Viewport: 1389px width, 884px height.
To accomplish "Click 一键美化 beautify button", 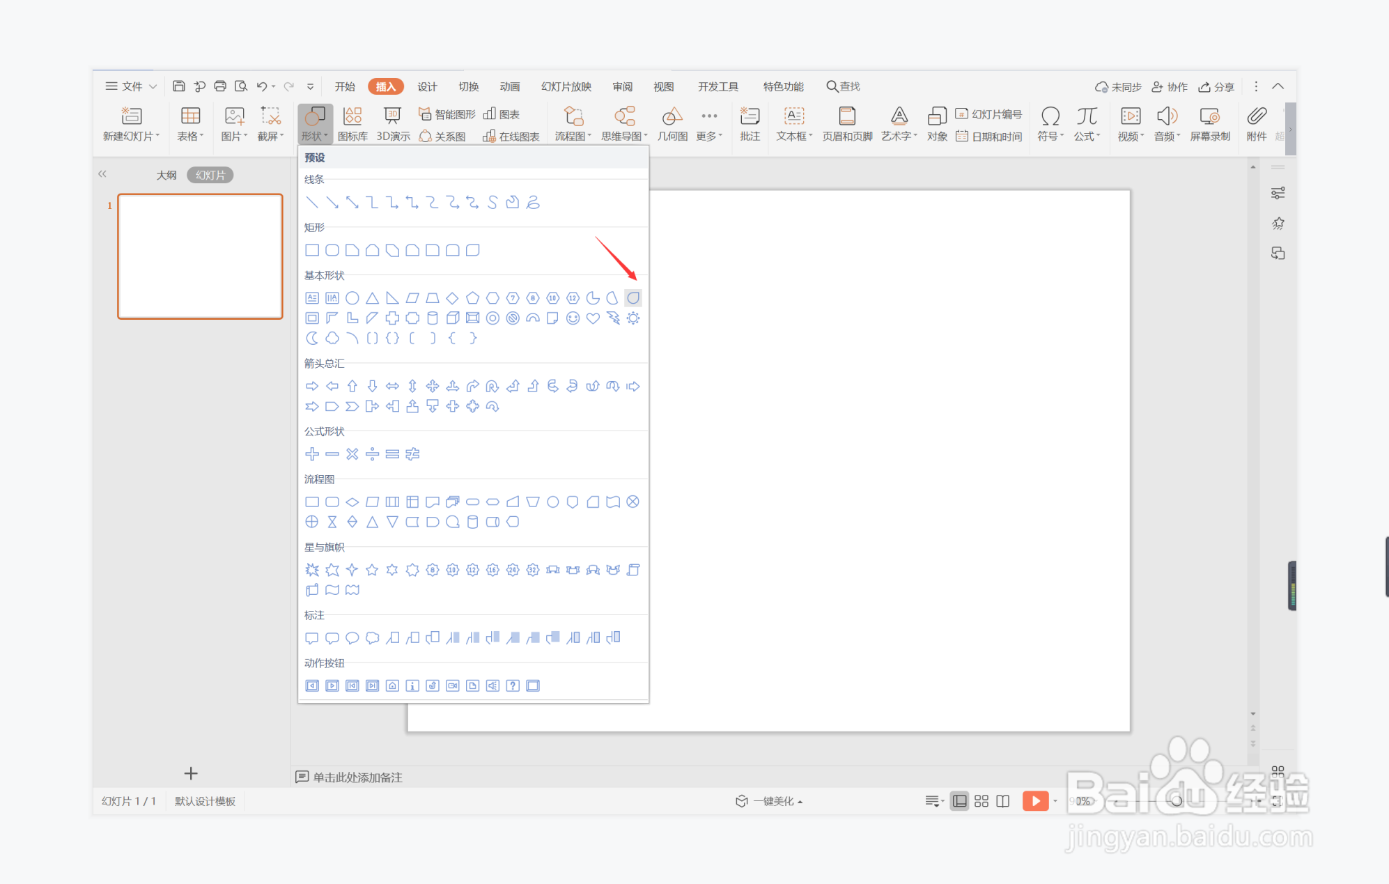I will point(770,801).
